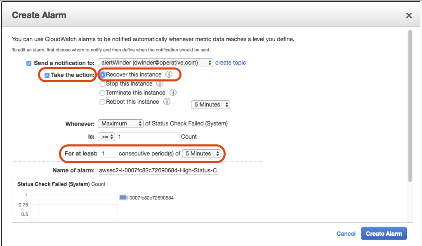Viewport: 422px width, 246px height.
Task: Click the i-0007fc82c72690684 legend label
Action: point(150,198)
